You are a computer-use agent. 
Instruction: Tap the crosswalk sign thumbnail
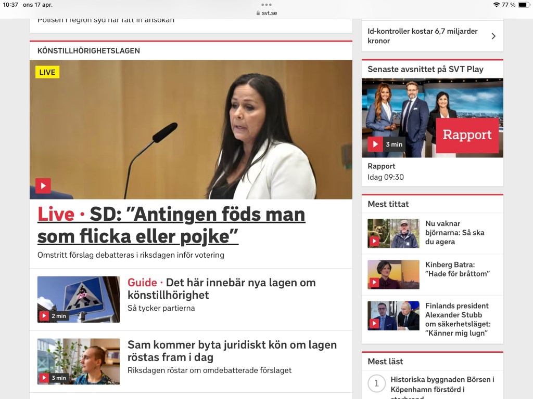pyautogui.click(x=79, y=299)
